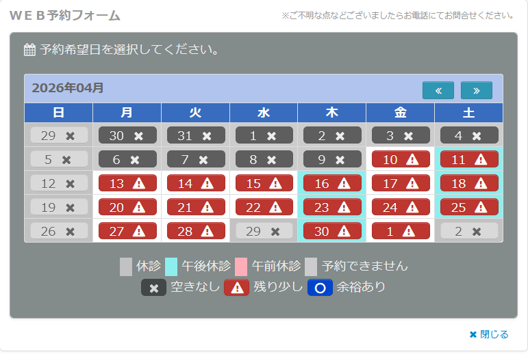Click calendar icon beside reservation date prompt
Viewport: 528px width, 354px height.
pos(29,49)
